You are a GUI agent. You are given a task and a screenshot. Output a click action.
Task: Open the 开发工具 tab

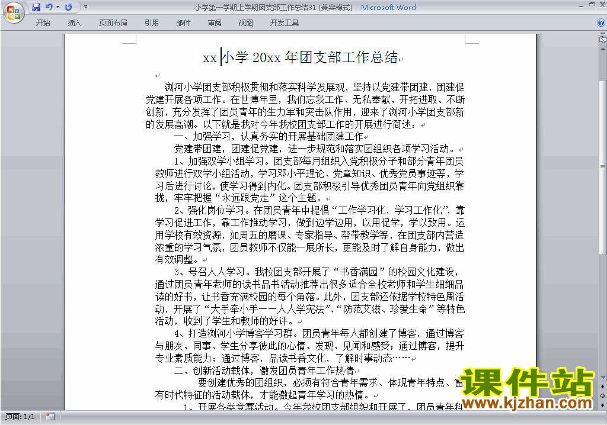point(284,23)
